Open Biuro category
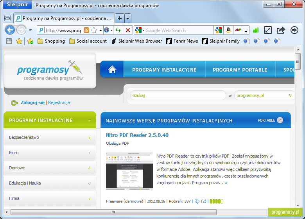 [50, 153]
